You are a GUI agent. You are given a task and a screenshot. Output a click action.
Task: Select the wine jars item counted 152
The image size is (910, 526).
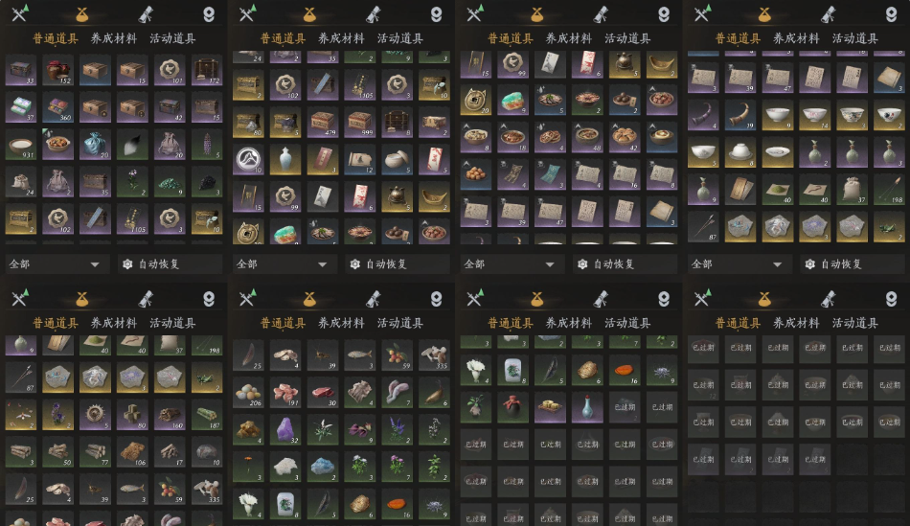pos(58,70)
